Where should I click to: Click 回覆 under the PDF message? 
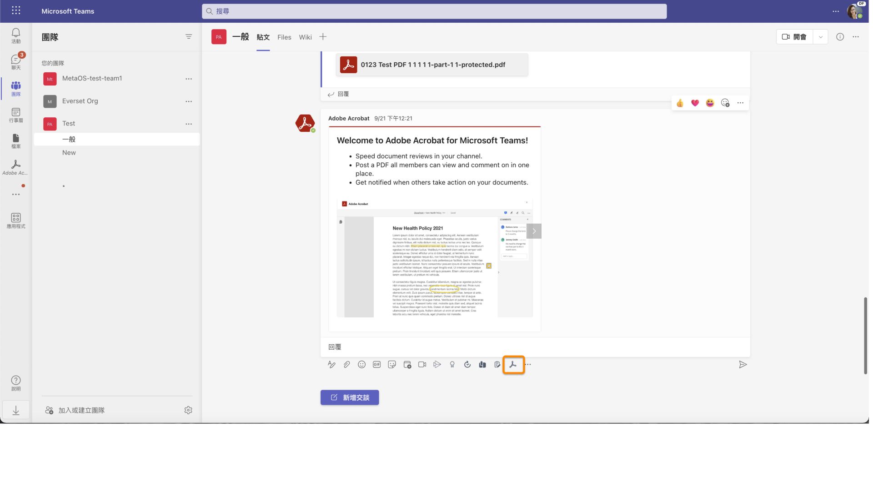pos(338,94)
